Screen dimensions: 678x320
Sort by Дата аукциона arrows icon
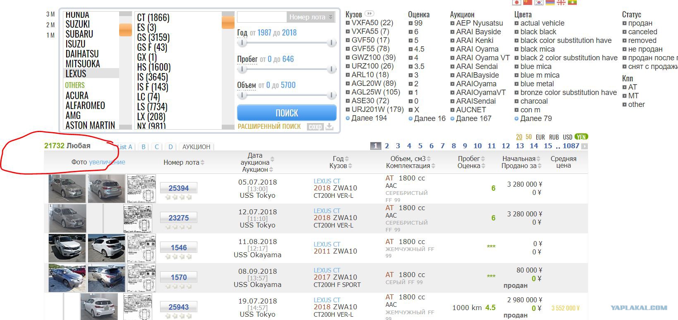click(x=272, y=159)
